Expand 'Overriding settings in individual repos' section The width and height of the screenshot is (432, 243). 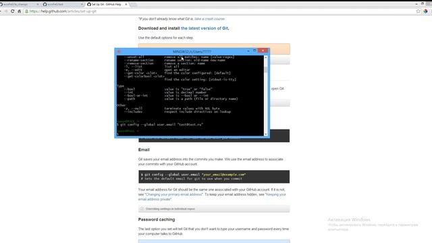(214, 209)
